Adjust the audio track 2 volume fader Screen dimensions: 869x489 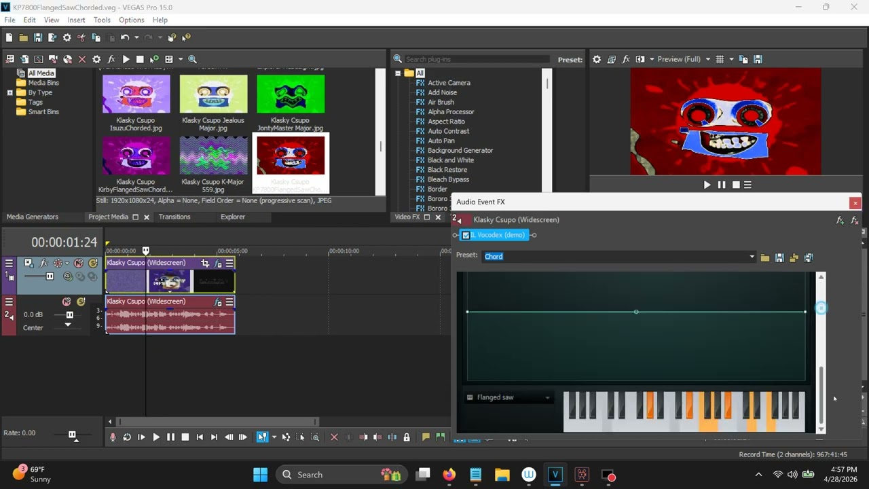click(x=69, y=315)
